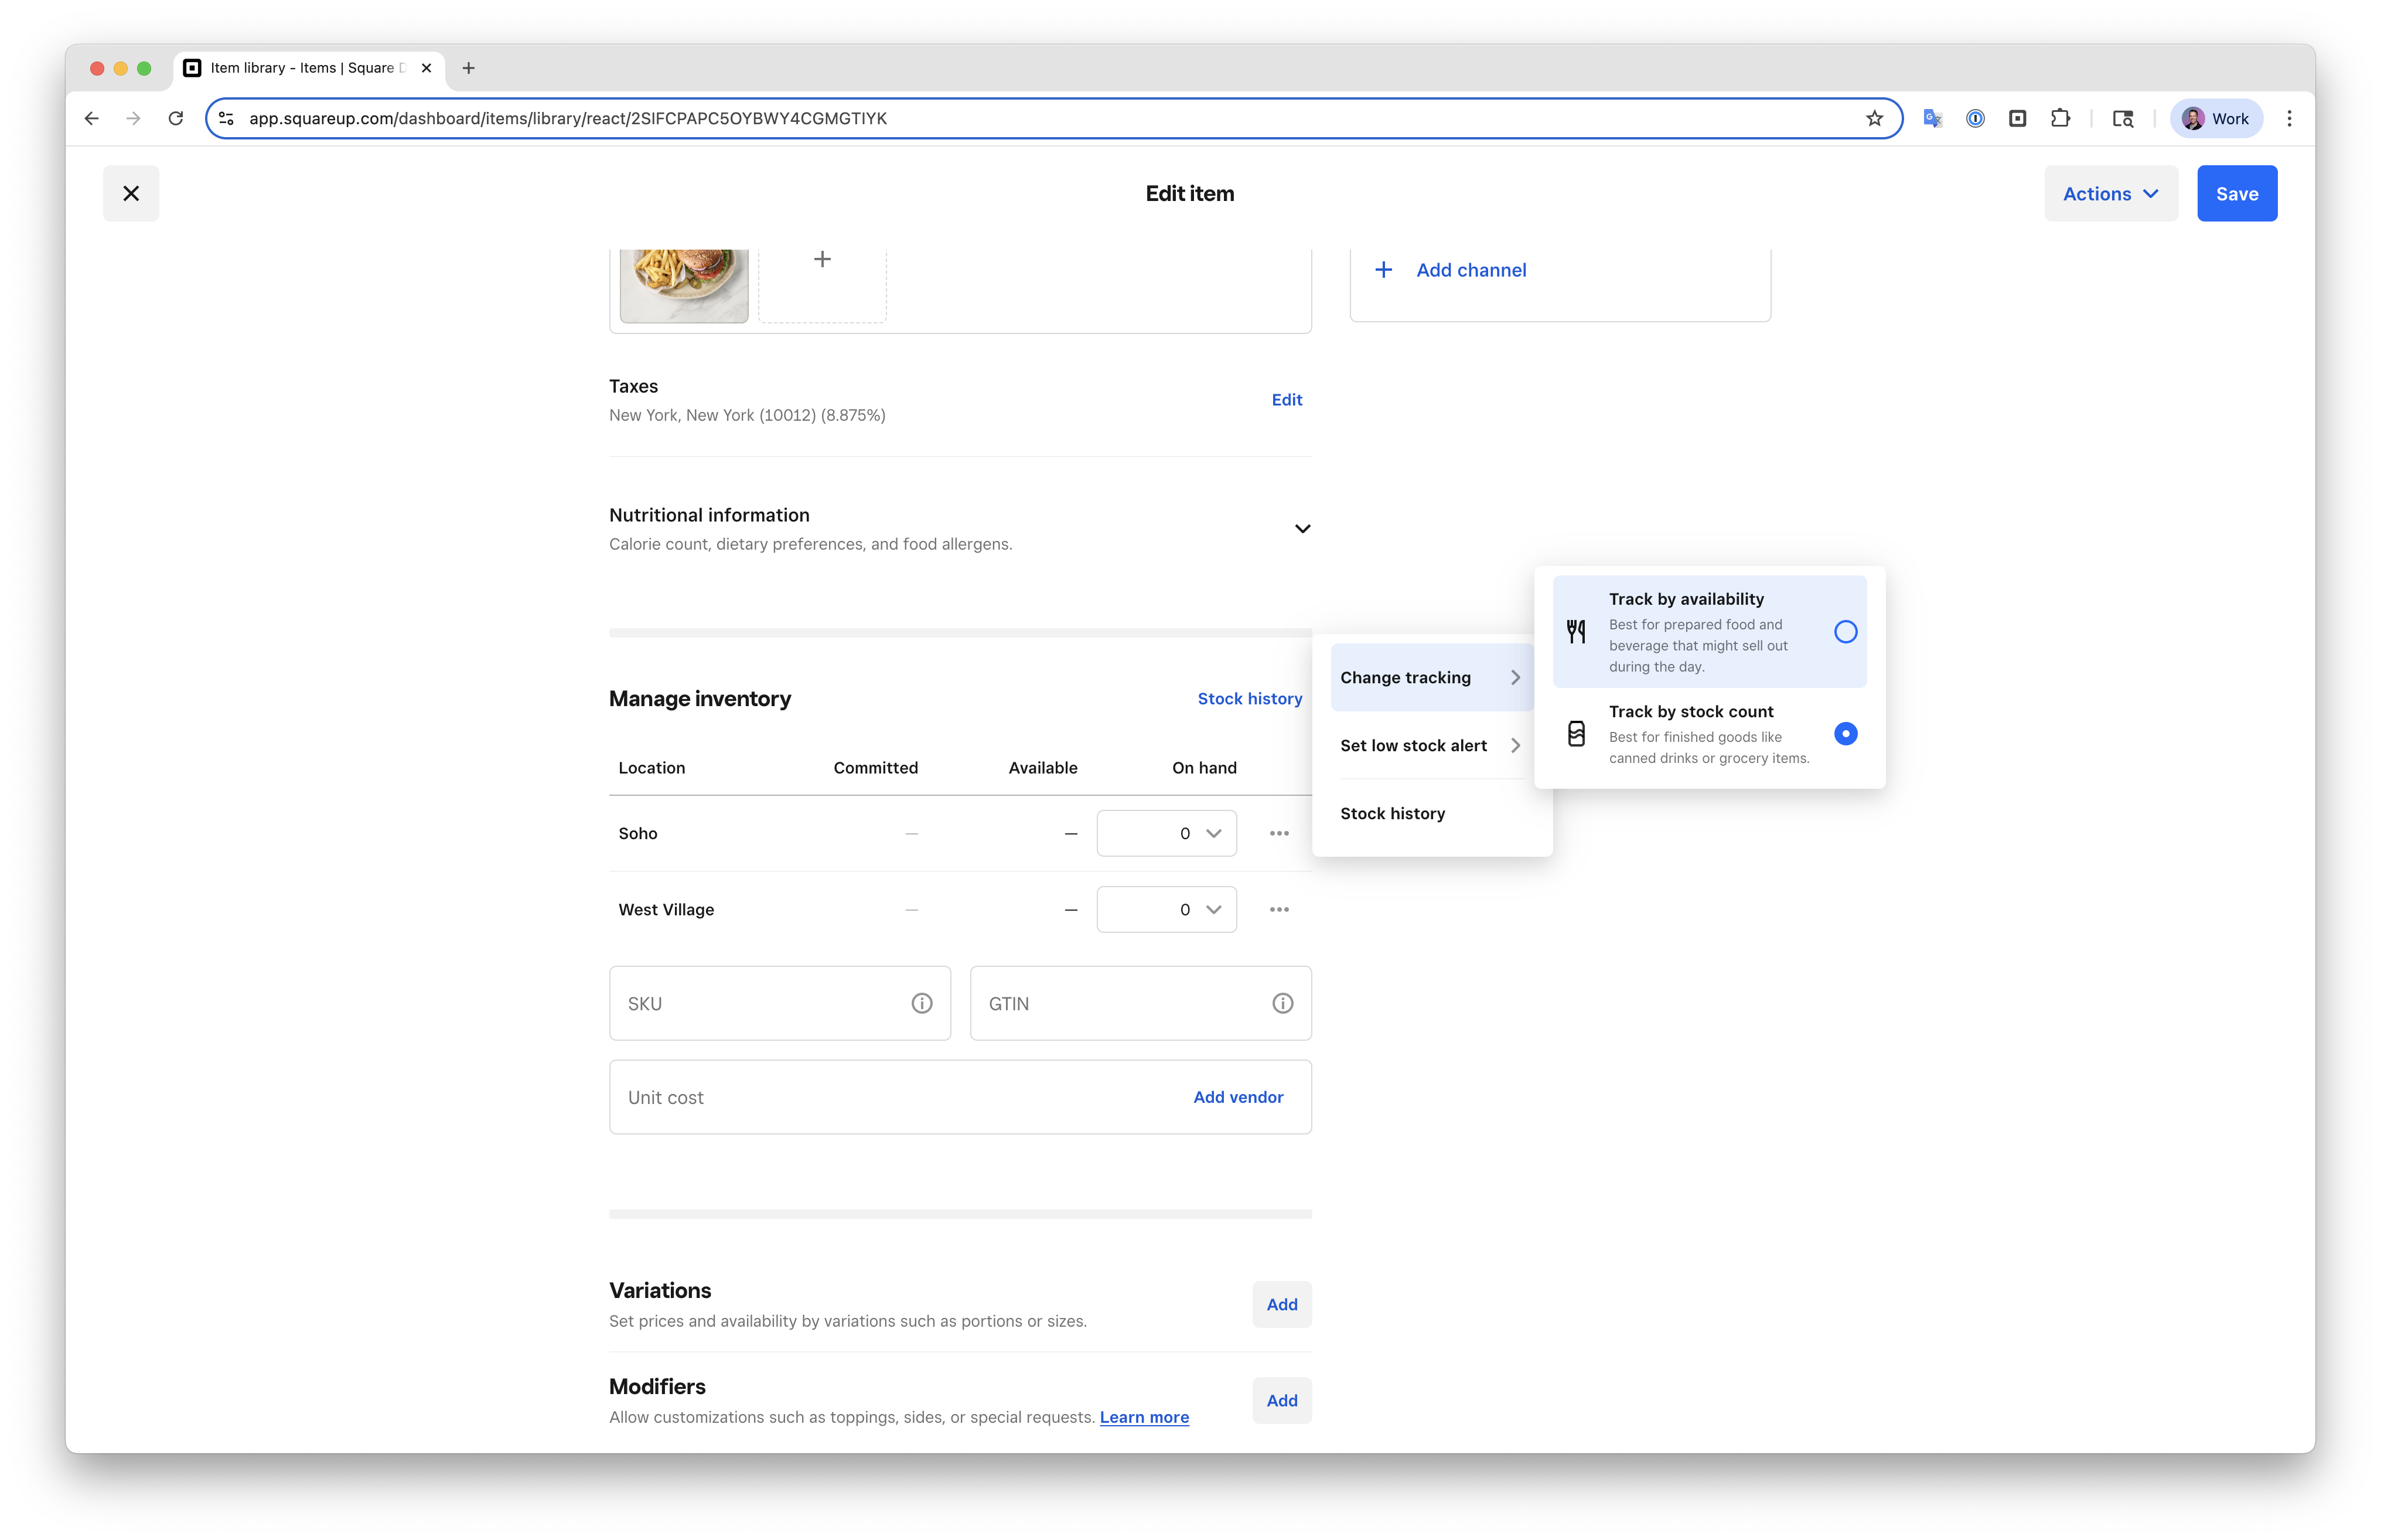Click the GTIN info icon

(1282, 1003)
